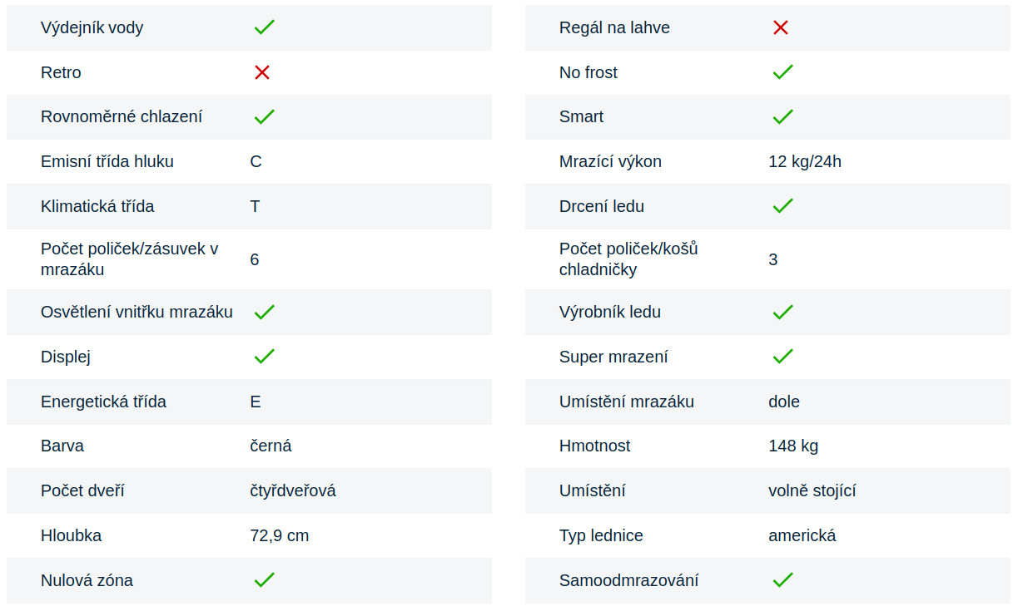Click the Barva value černá
The height and width of the screenshot is (611, 1018).
(x=271, y=446)
